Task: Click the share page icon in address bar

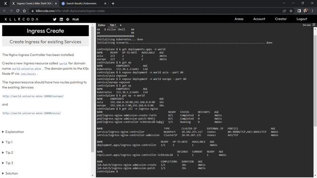Action: (x=284, y=11)
